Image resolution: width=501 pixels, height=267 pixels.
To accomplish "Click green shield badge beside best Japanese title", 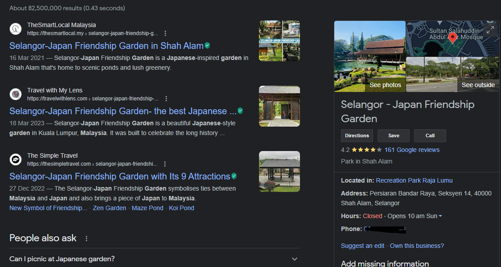I will point(240,111).
